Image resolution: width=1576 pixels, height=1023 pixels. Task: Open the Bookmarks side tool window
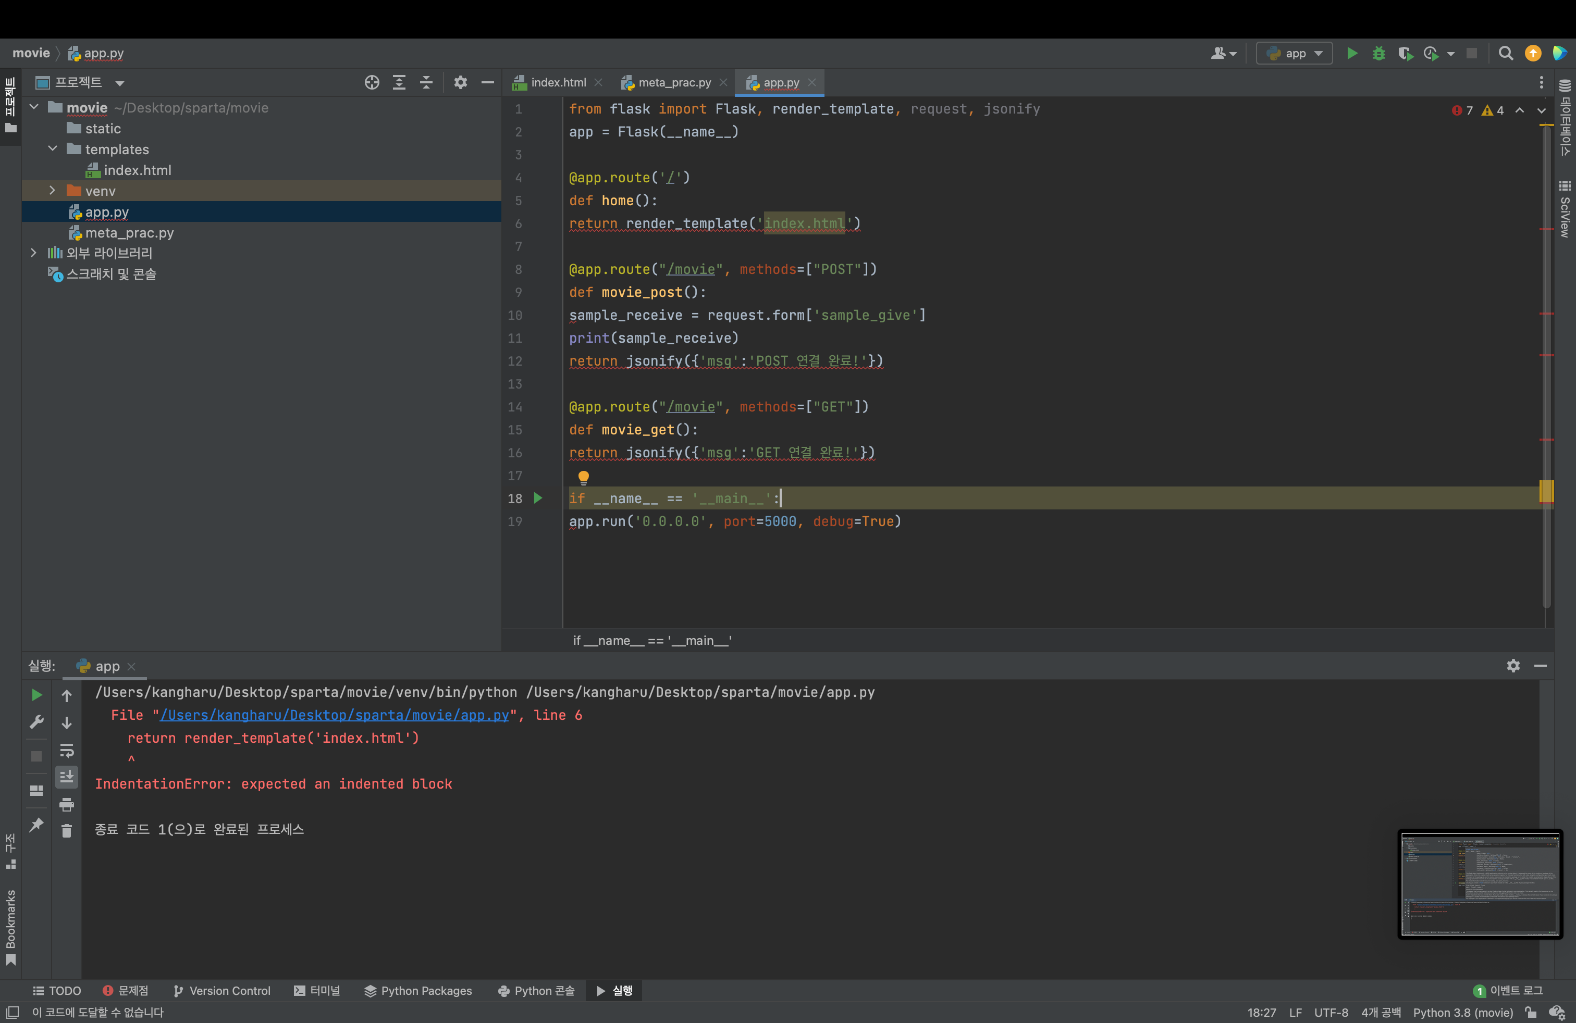10,927
